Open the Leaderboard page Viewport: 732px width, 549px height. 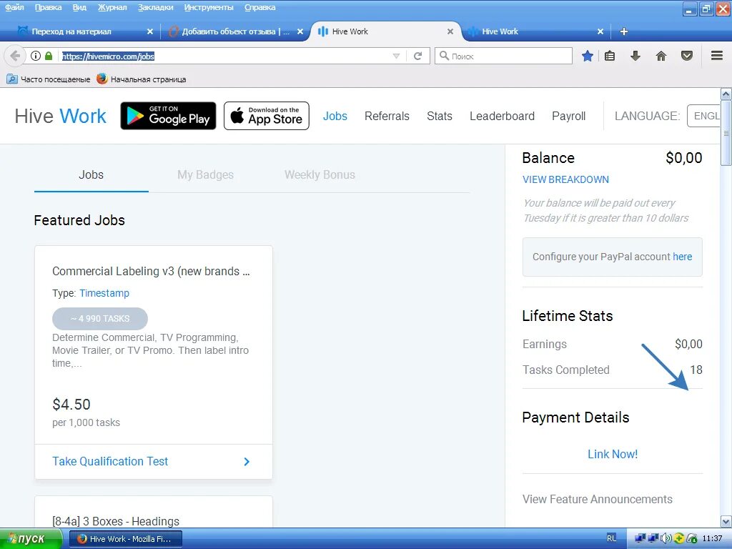(502, 116)
